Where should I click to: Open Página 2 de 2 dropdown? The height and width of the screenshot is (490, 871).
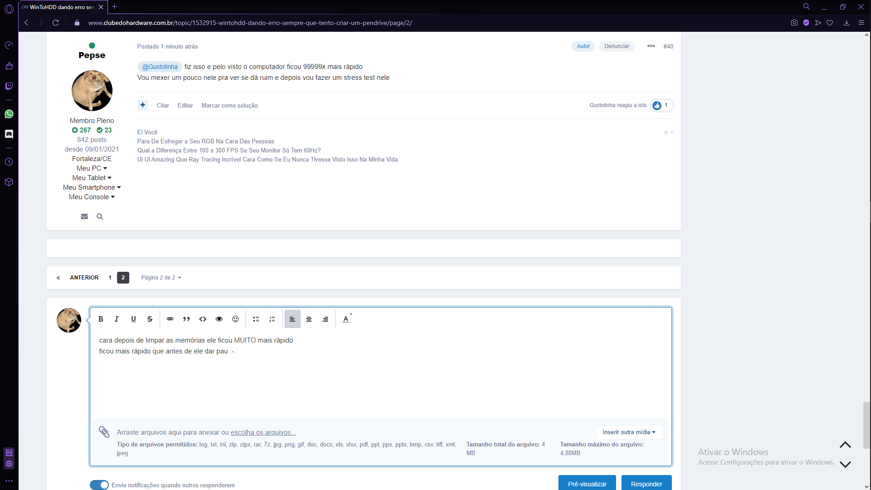coord(161,278)
